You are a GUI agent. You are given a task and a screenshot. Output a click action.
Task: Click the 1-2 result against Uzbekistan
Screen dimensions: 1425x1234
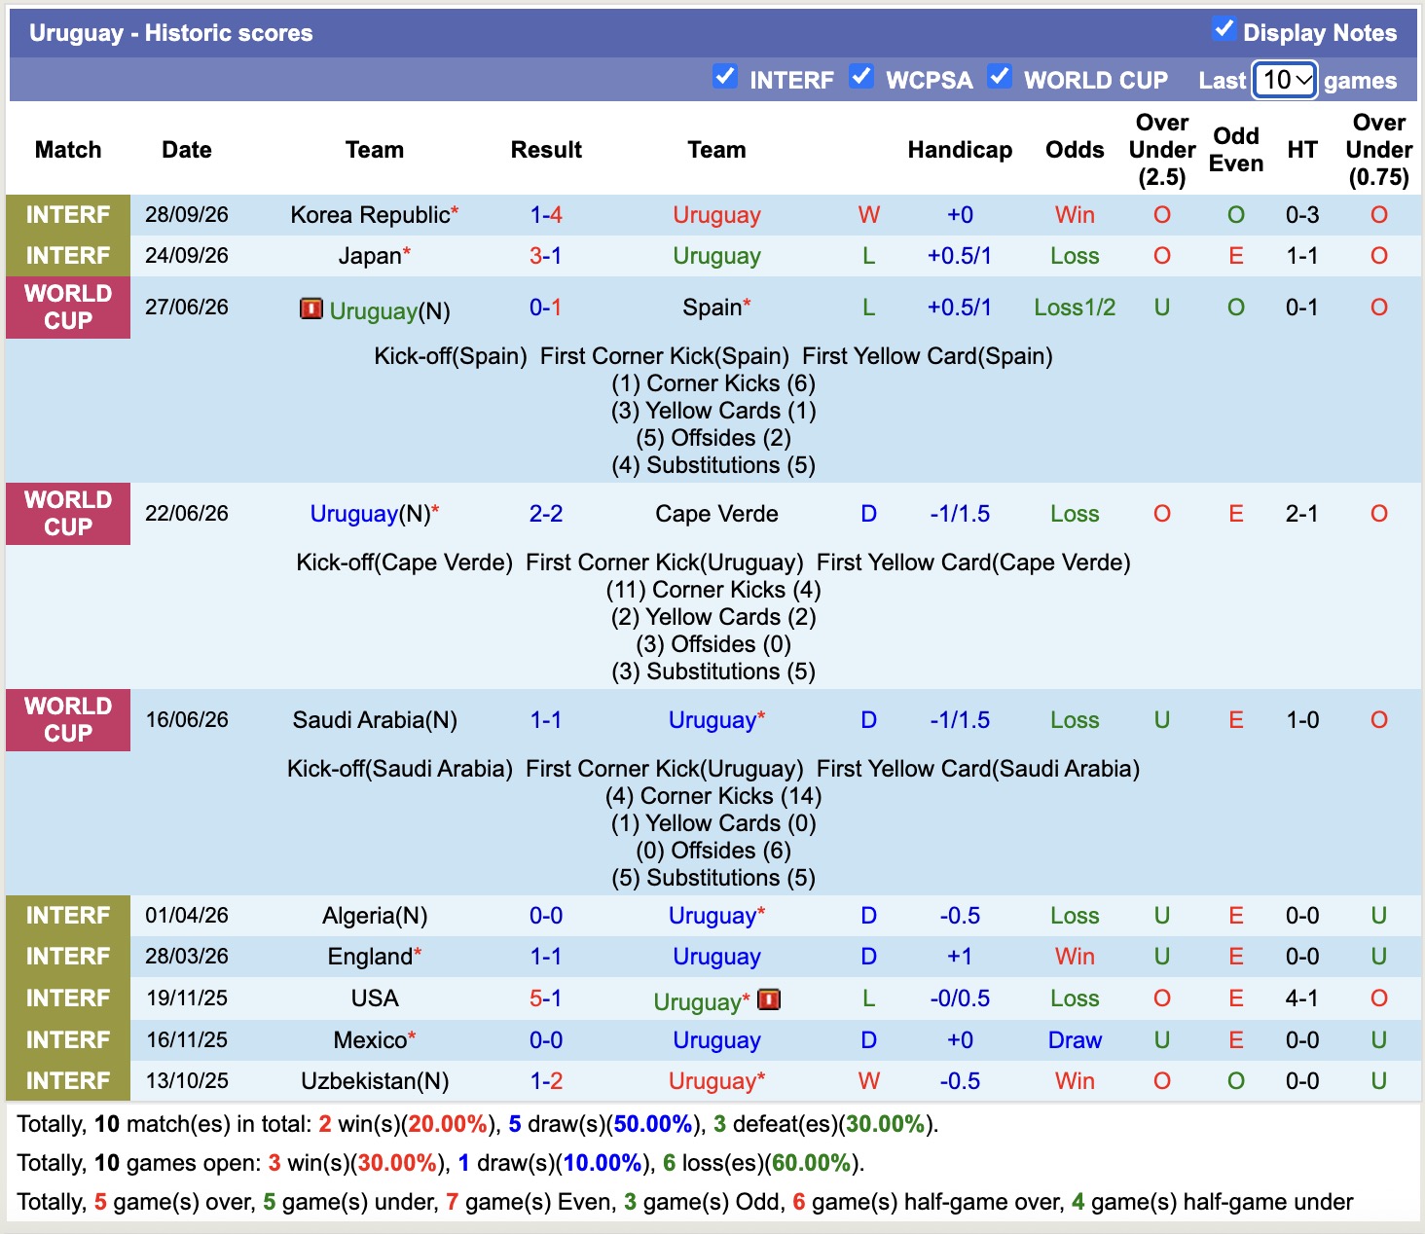(x=546, y=1081)
